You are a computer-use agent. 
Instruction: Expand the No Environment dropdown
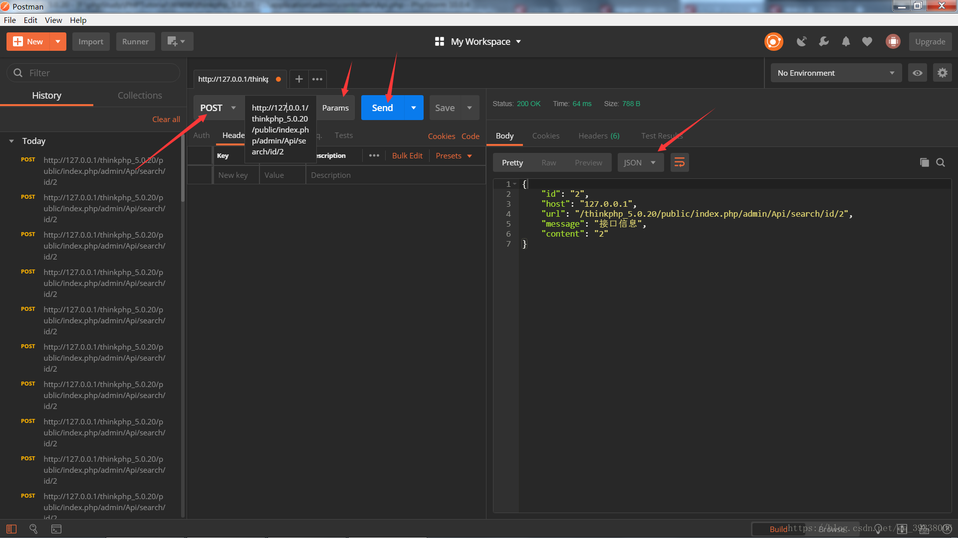tap(836, 73)
